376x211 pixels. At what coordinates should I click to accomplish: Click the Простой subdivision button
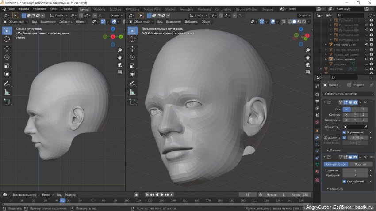360,164
